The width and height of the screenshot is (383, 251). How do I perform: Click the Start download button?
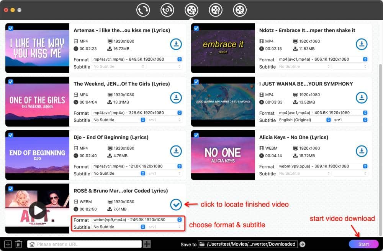[x=363, y=244]
